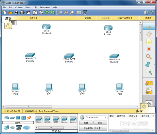Toggle the Logical workspace view tab

[x=8, y=25]
